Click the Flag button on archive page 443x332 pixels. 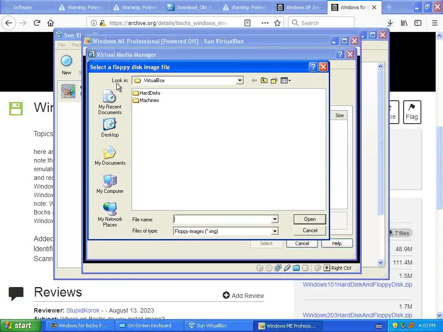point(412,112)
